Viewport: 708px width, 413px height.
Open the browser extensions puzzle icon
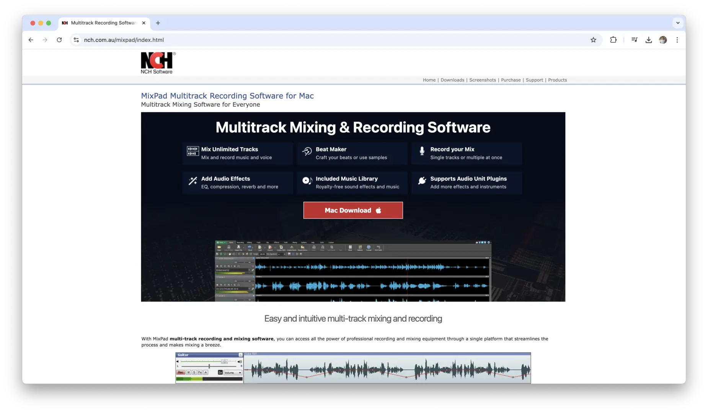(613, 40)
